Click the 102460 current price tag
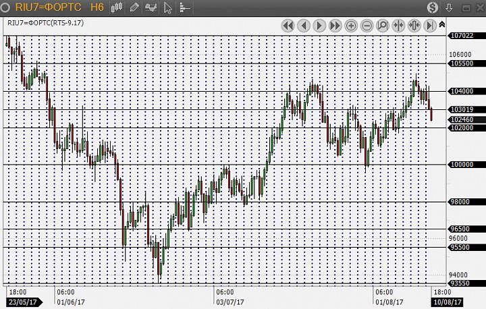 466,119
